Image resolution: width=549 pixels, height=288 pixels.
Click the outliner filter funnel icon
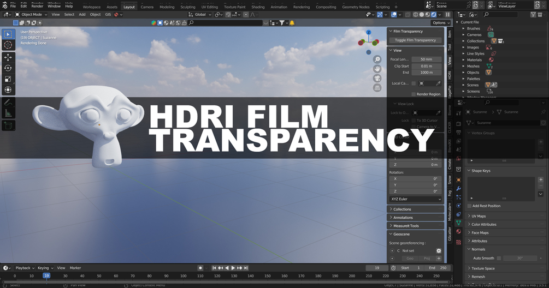[533, 14]
